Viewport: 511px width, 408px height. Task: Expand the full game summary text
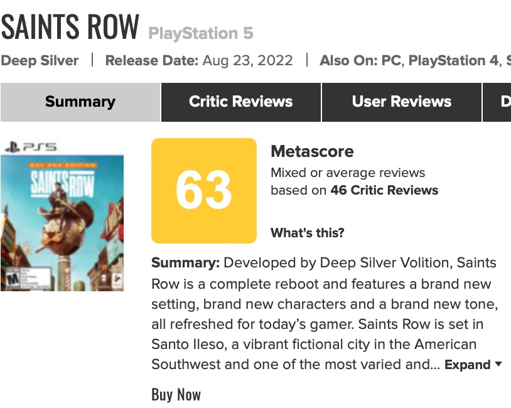coord(468,365)
